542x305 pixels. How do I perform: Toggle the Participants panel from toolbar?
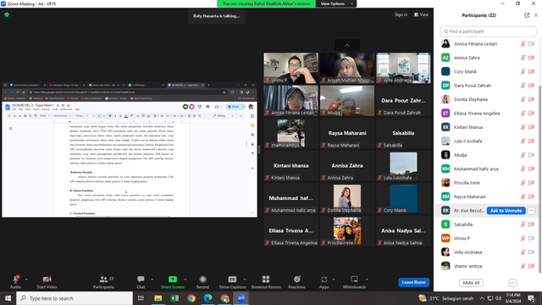click(x=103, y=282)
